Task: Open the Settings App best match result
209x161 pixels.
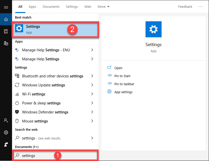Action: pos(55,29)
